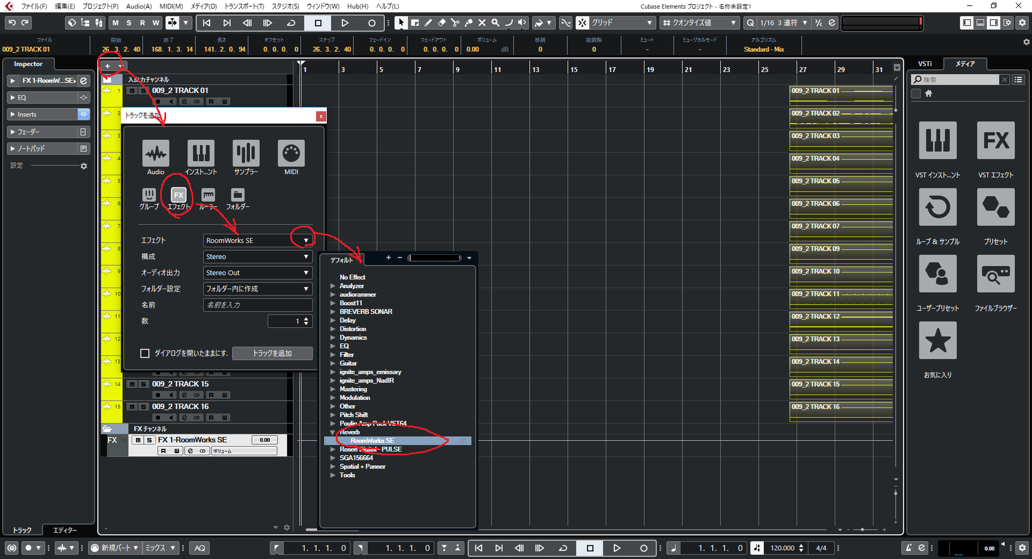The width and height of the screenshot is (1032, 559).
Task: Toggle the right zone visibility button
Action: [x=994, y=23]
